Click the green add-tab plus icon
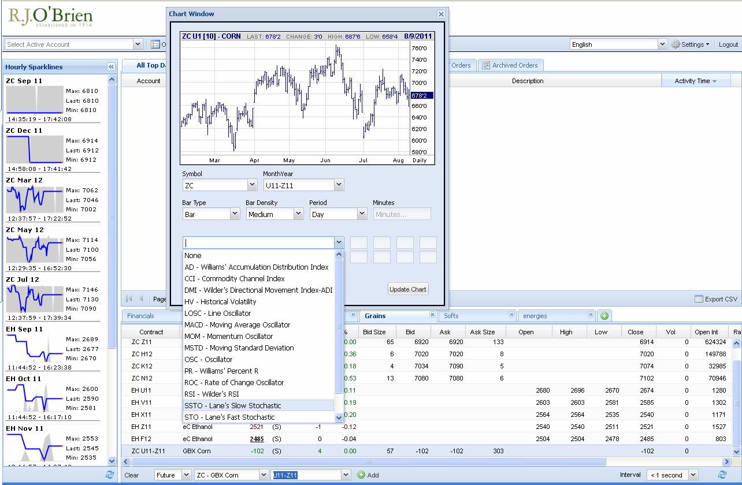Screen dimensions: 742x485 (604, 316)
